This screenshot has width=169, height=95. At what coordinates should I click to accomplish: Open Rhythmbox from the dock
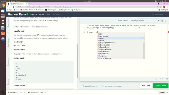tap(3, 22)
